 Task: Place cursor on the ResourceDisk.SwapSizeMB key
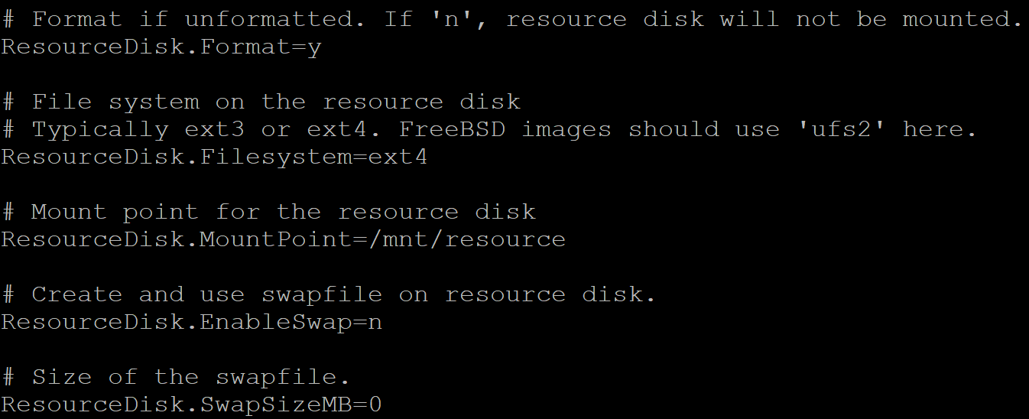(176, 405)
